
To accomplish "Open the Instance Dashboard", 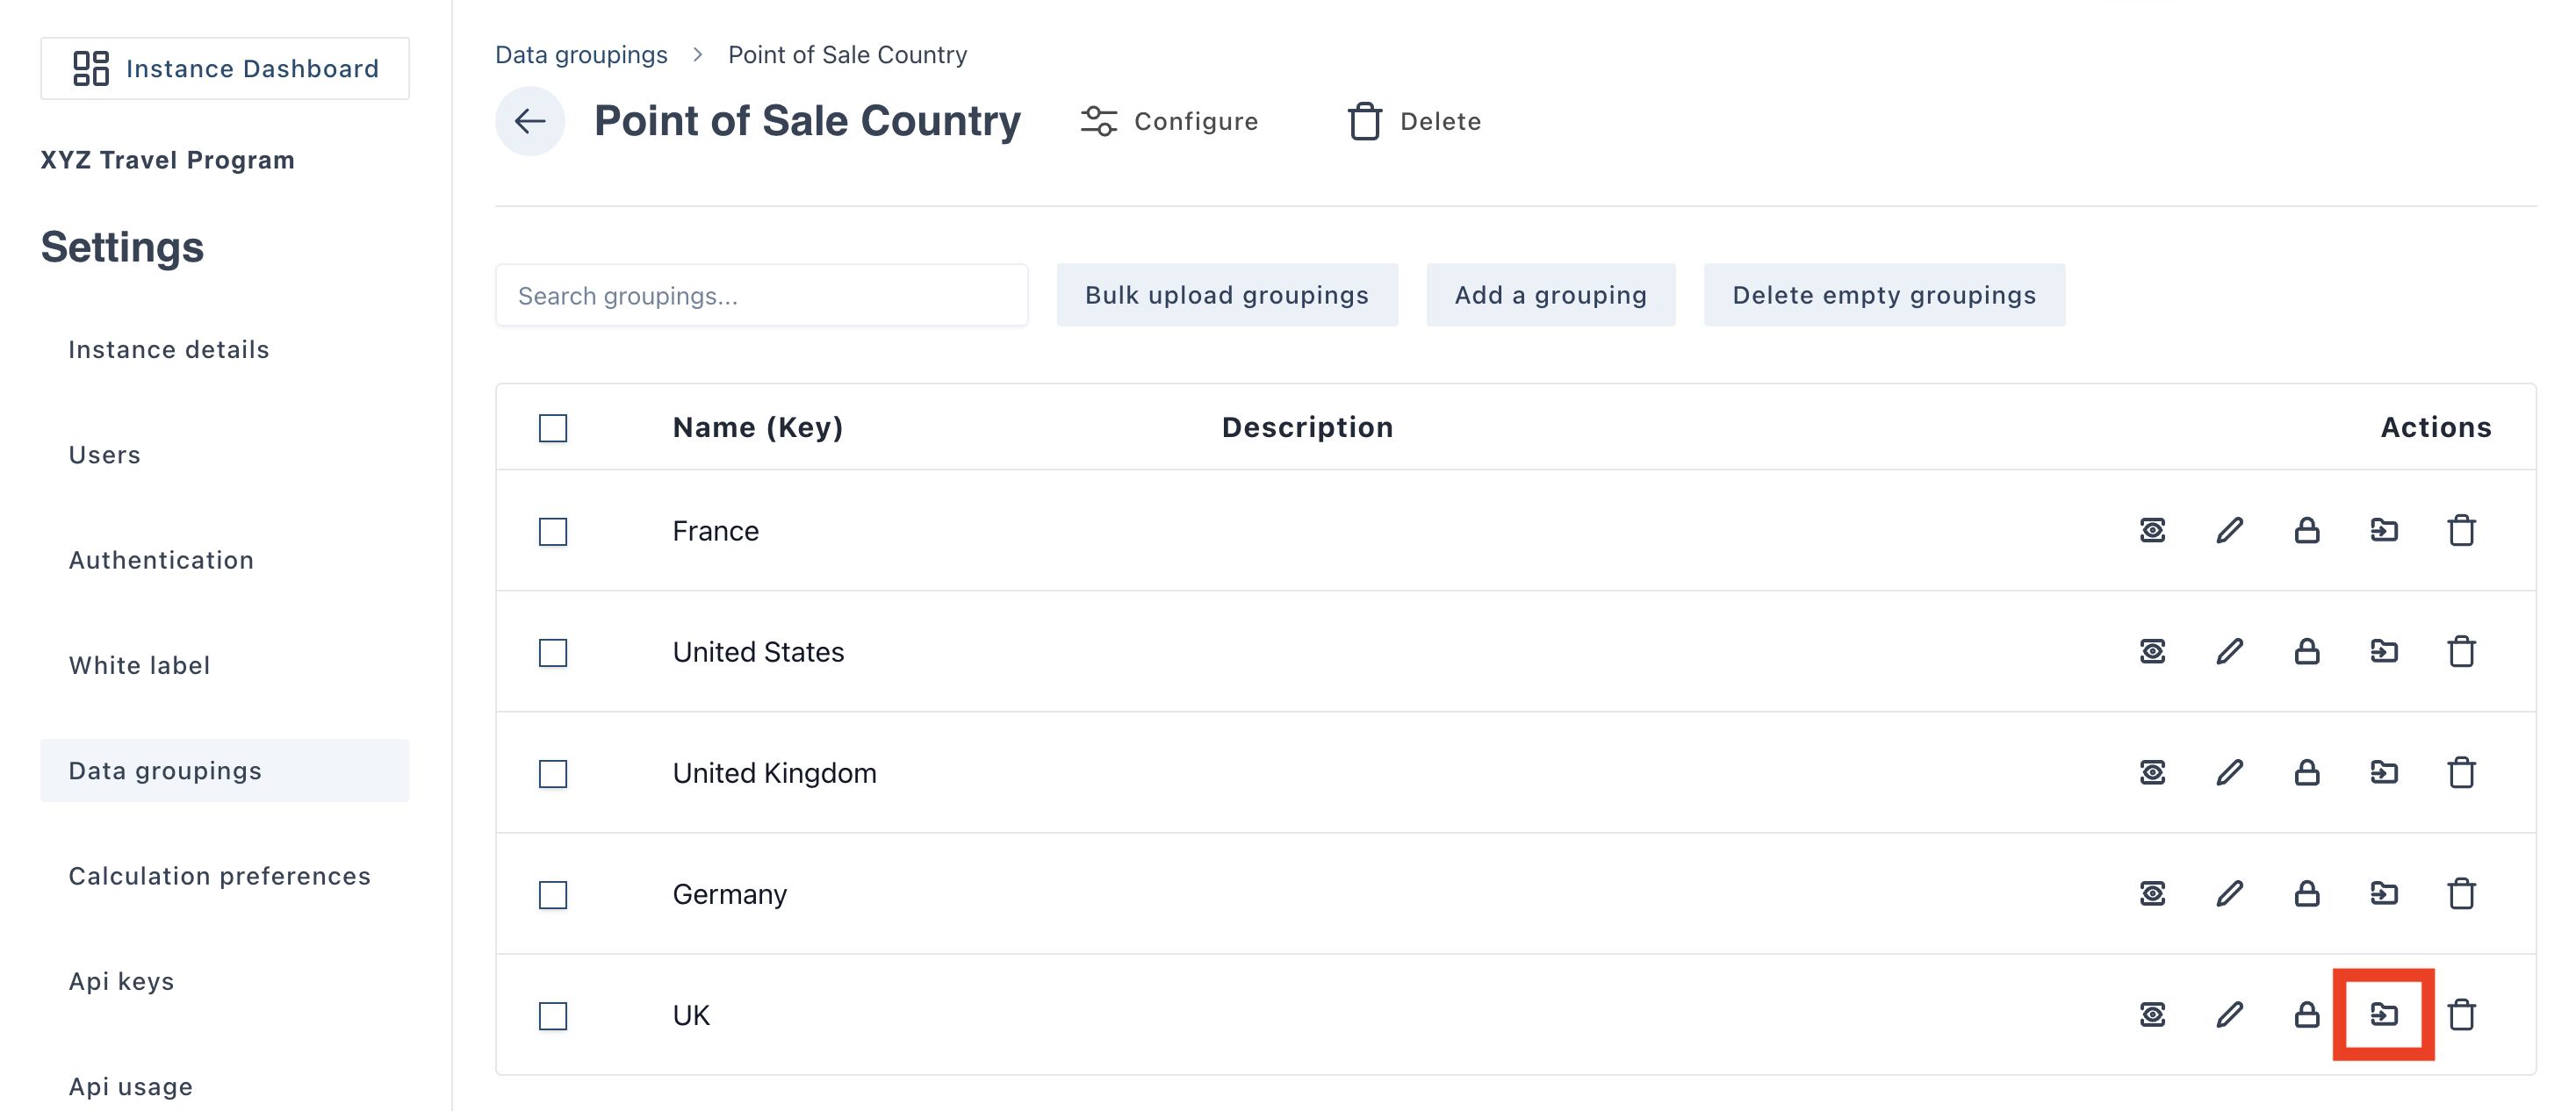I will (x=225, y=68).
